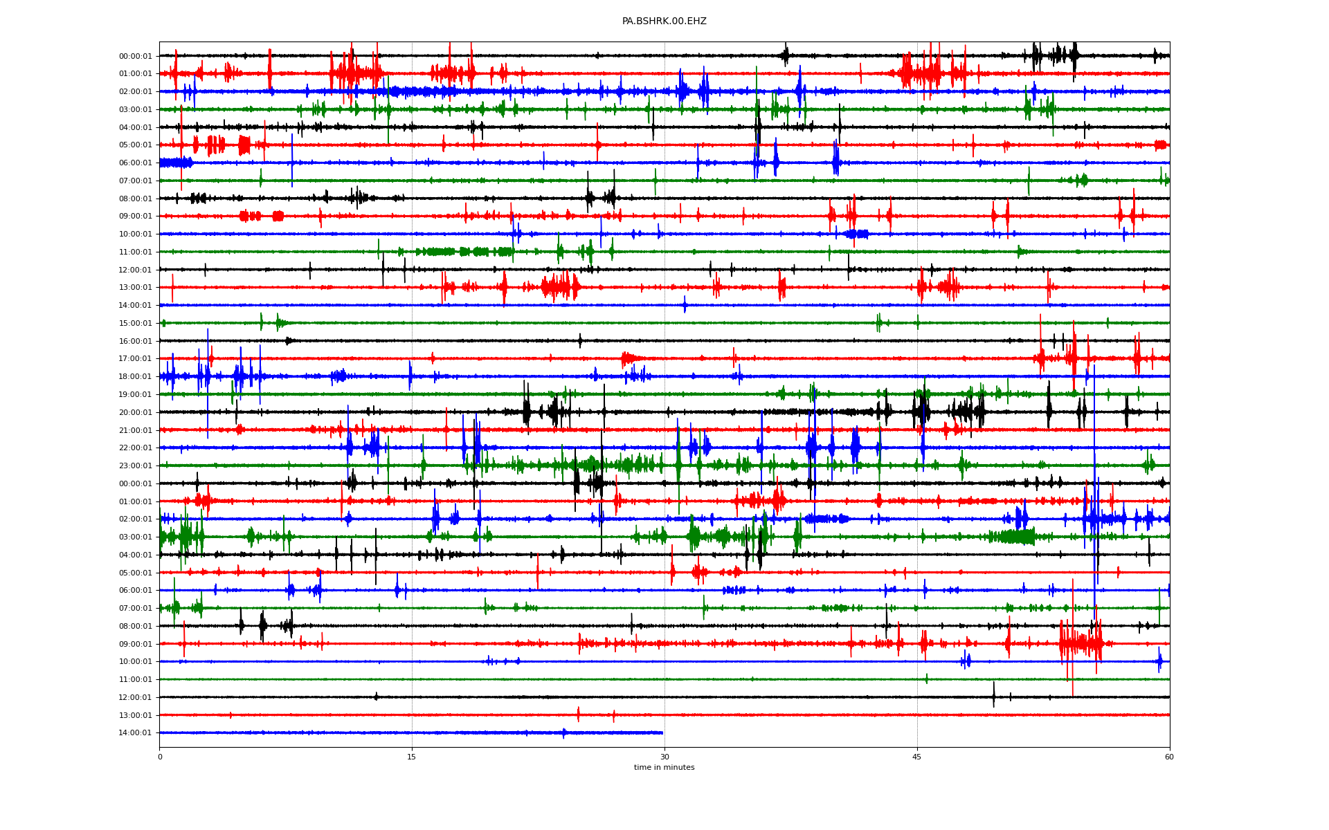This screenshot has width=1329, height=830.
Task: Click the plot title PA.BSHRK.00.EHZ
Action: coord(664,21)
